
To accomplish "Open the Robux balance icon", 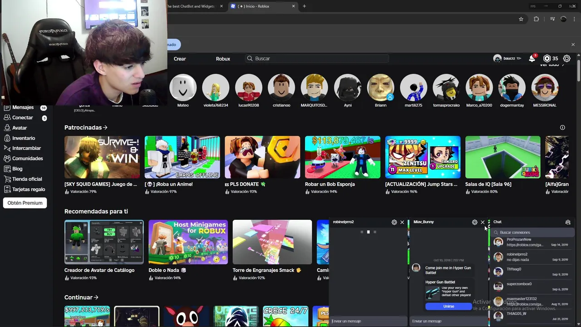I will tap(547, 59).
